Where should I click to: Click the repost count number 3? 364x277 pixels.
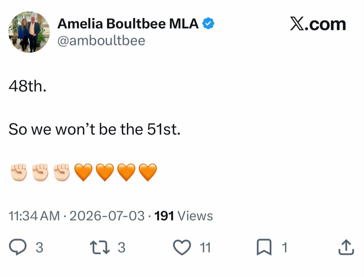click(121, 247)
